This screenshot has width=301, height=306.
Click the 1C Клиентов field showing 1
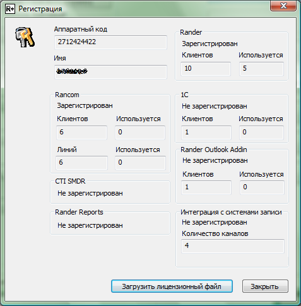pyautogui.click(x=206, y=132)
